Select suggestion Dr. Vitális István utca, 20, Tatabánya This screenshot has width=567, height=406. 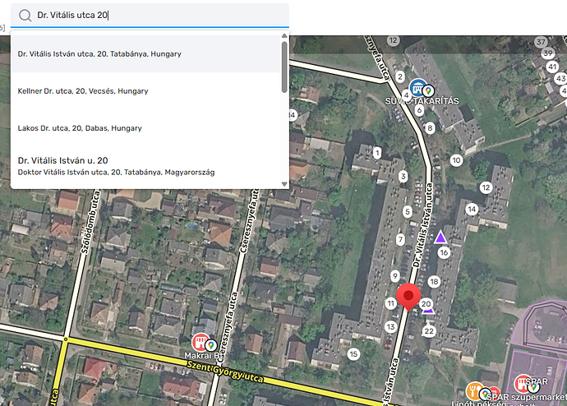click(145, 54)
